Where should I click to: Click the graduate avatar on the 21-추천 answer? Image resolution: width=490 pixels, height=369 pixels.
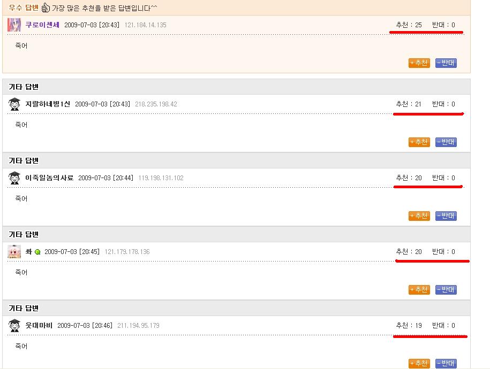pyautogui.click(x=14, y=104)
